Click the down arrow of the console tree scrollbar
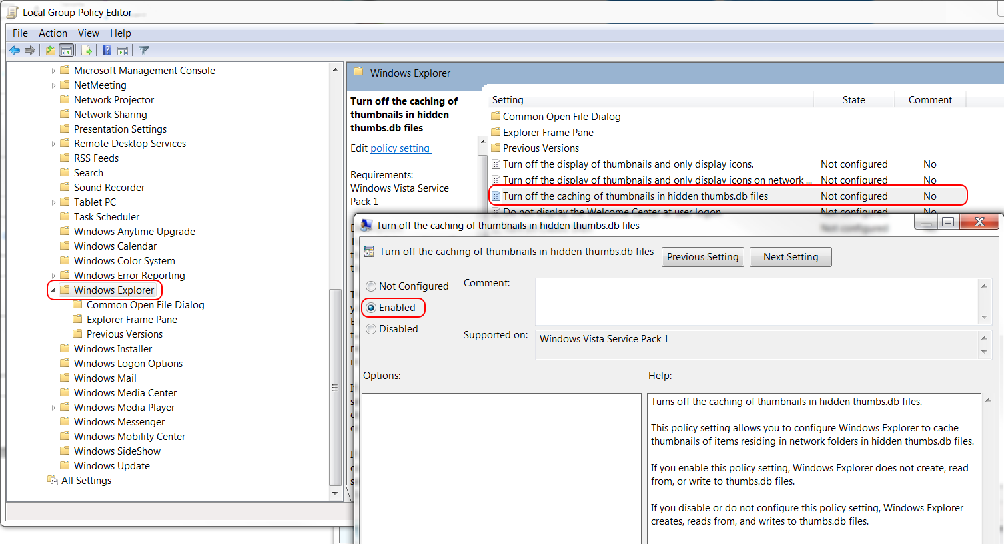The image size is (1004, 544). tap(335, 493)
